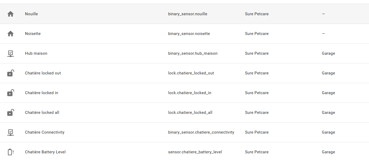
Task: Open the Chatière Battery Level entity name
Action: click(45, 152)
